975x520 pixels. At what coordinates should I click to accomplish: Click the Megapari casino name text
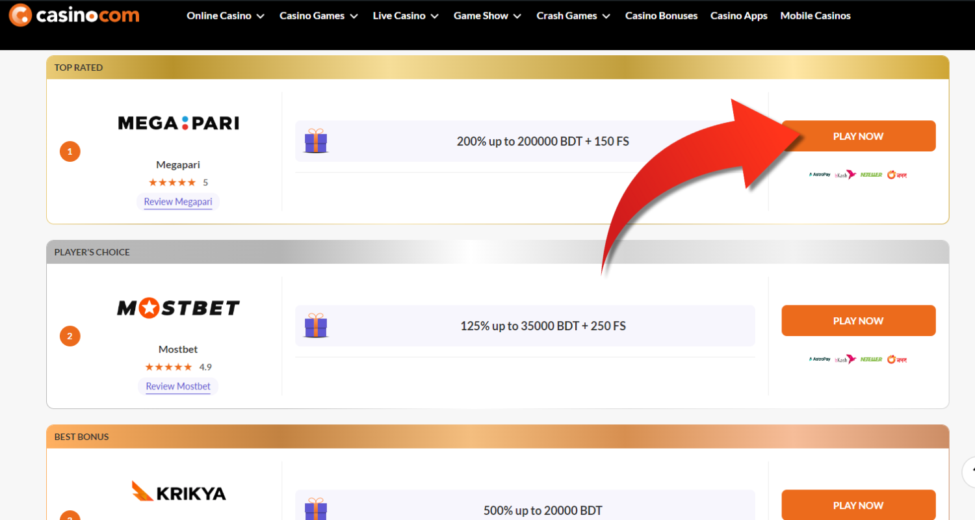tap(178, 165)
